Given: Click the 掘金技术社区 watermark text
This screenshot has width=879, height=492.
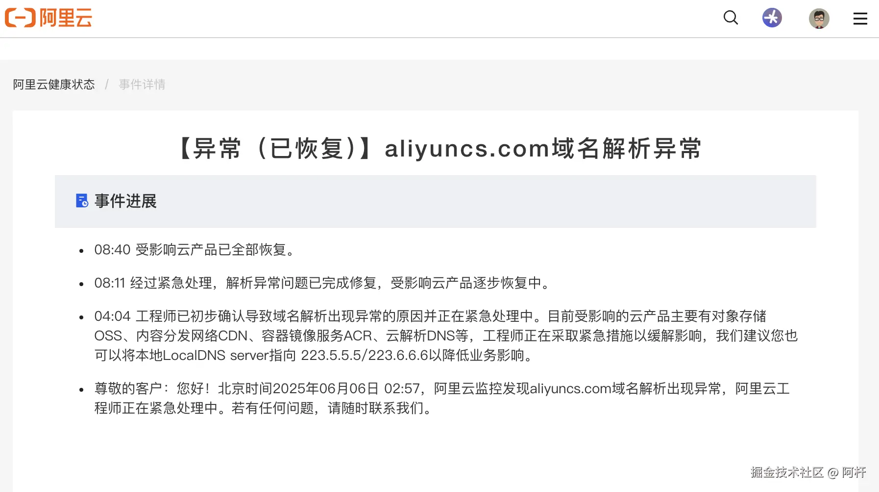Looking at the screenshot, I should click(787, 472).
